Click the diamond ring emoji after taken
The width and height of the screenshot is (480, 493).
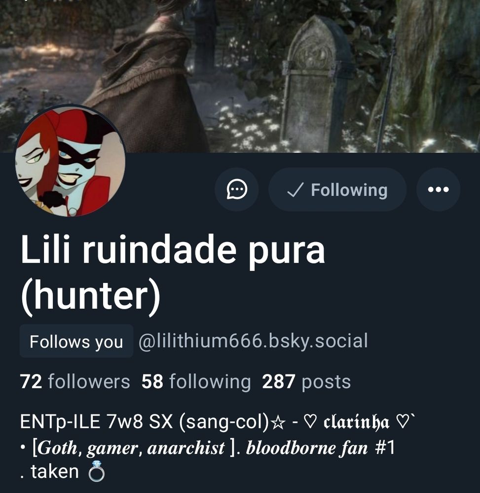pyautogui.click(x=97, y=471)
